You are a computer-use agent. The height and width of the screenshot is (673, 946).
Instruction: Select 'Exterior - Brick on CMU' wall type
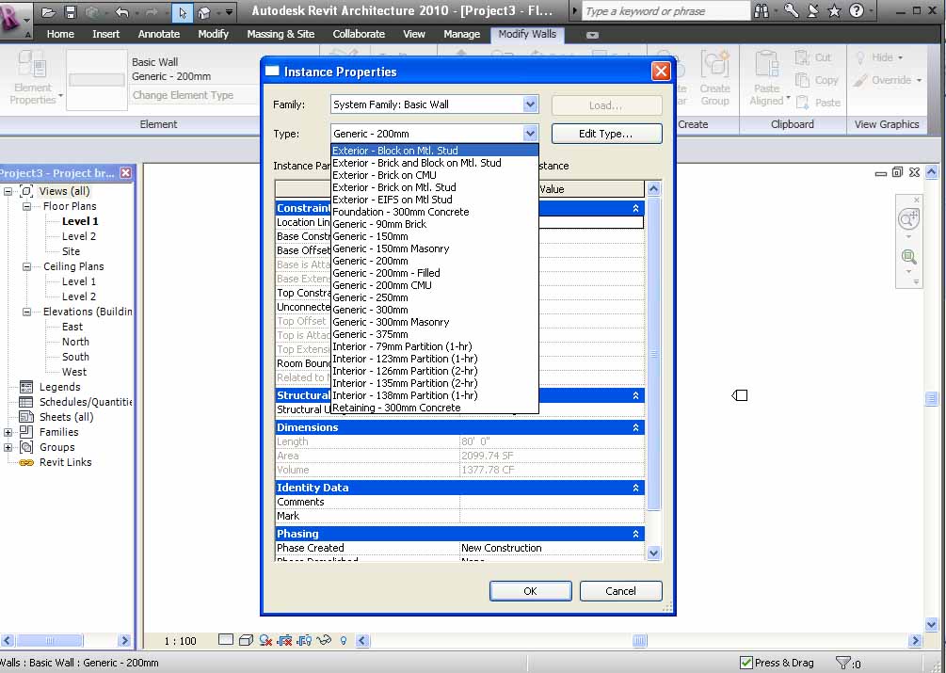[x=384, y=175]
